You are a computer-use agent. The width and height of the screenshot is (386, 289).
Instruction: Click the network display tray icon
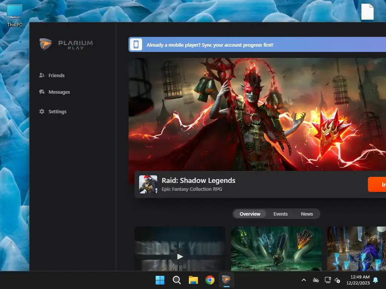[328, 280]
